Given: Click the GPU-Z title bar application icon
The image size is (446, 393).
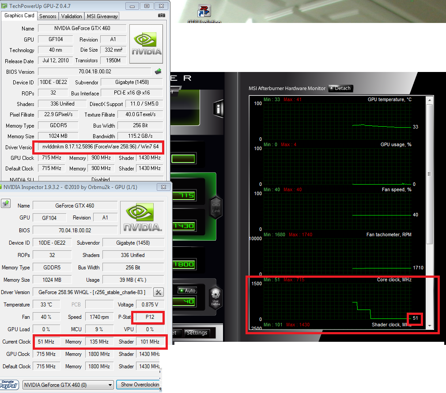Looking at the screenshot, I should point(4,6).
